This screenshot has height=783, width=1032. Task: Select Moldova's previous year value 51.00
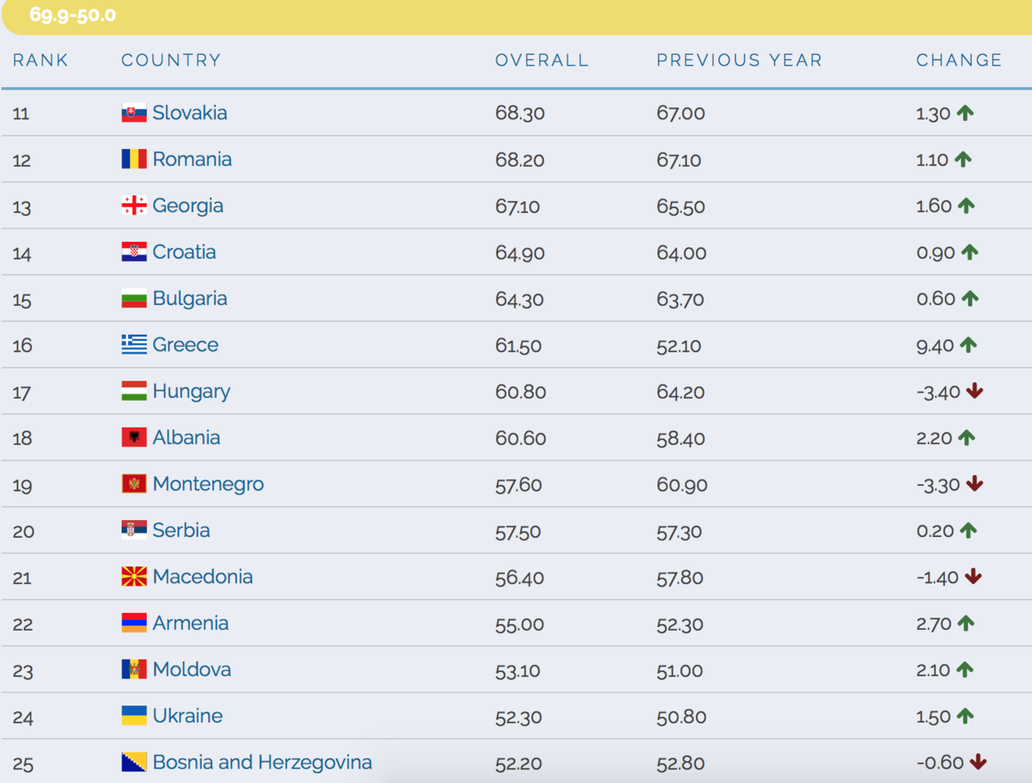click(x=680, y=671)
